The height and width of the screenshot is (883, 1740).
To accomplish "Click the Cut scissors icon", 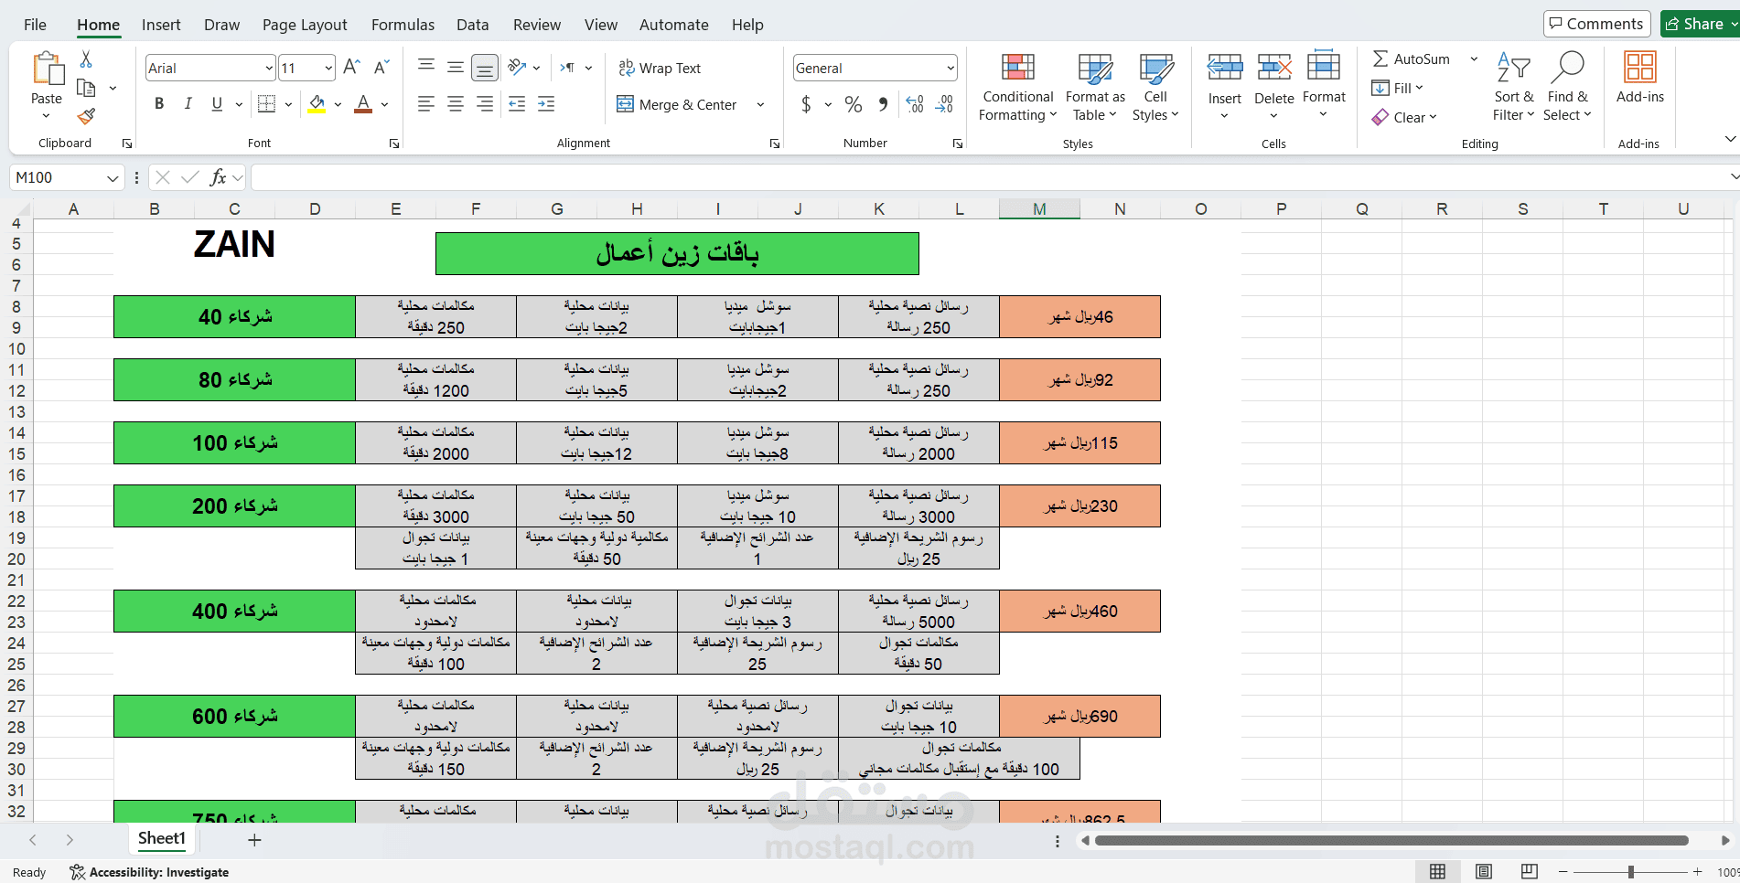I will [86, 59].
